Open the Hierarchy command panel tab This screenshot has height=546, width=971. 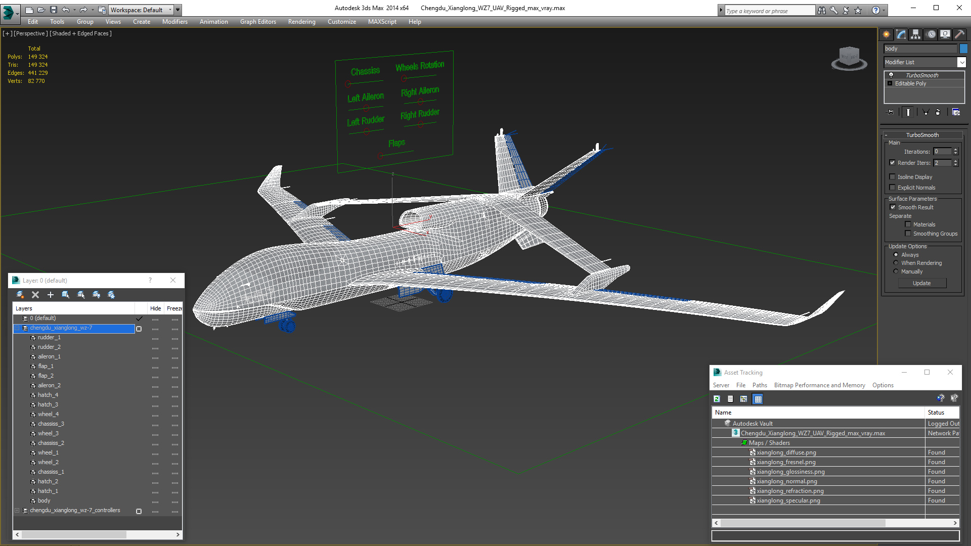(916, 34)
